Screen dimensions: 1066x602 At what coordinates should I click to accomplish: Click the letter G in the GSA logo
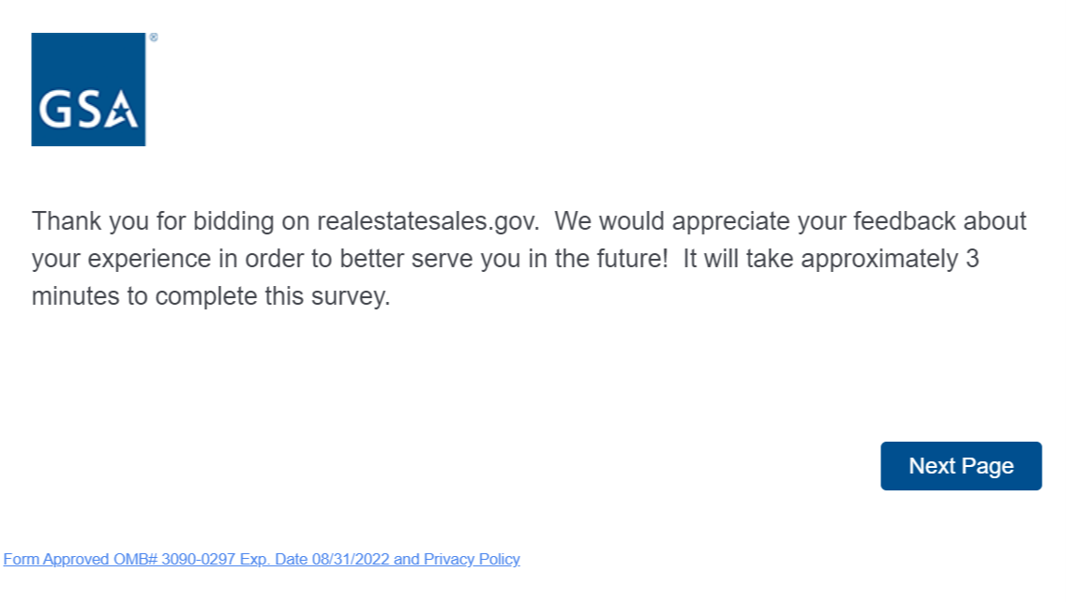(x=55, y=111)
